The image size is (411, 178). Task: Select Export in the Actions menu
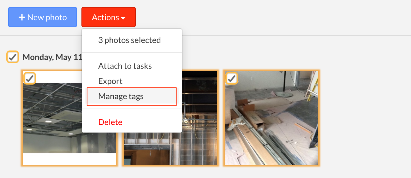(x=110, y=81)
